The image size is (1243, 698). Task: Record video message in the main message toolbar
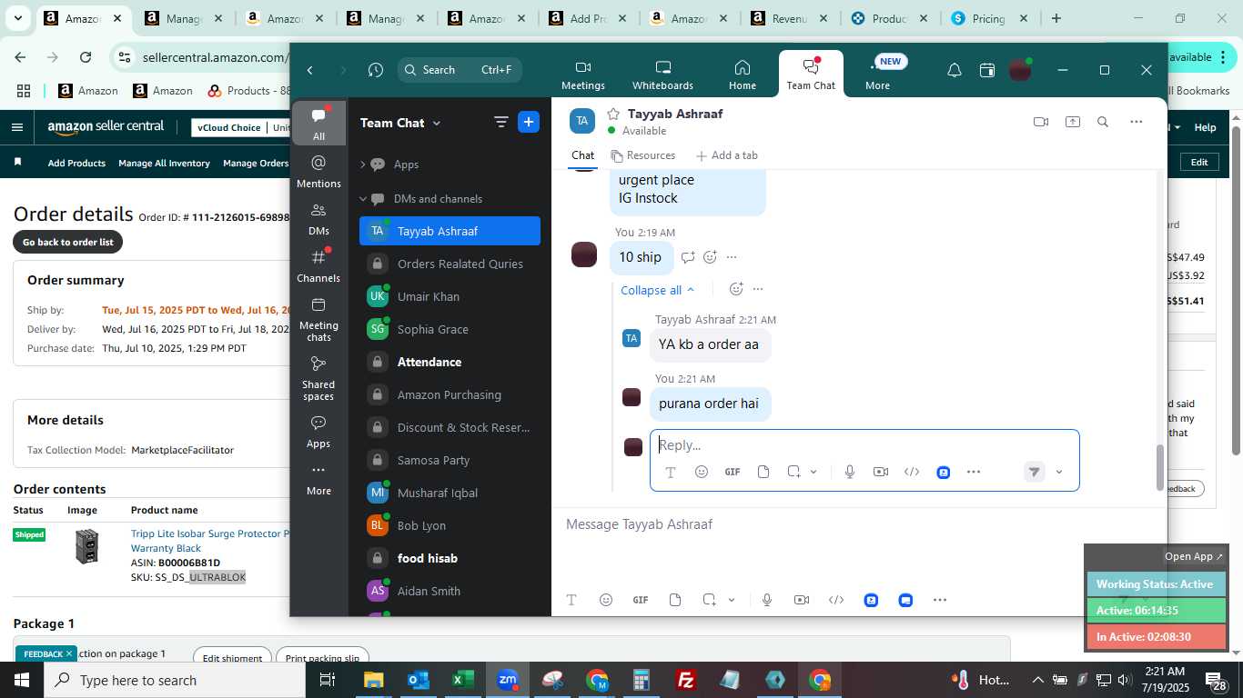pos(802,600)
